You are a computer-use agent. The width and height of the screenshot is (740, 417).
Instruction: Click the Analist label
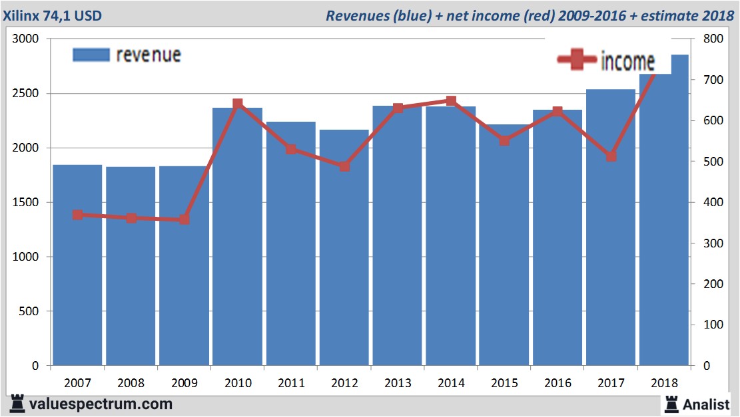(x=706, y=404)
